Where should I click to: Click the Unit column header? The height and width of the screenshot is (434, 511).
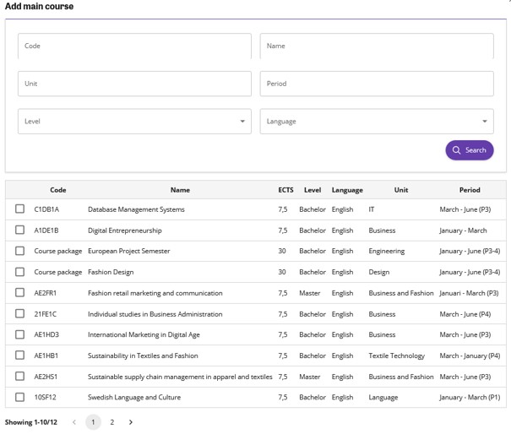401,190
